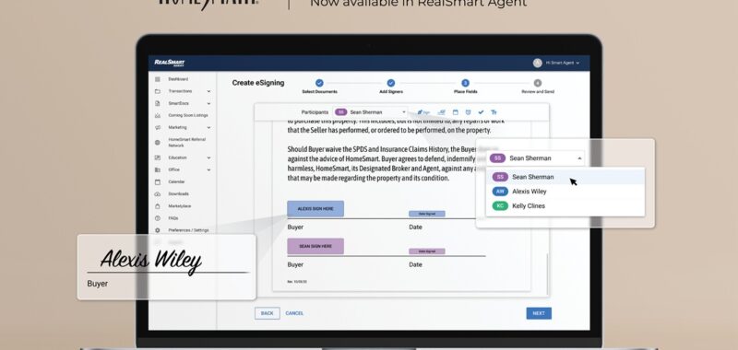This screenshot has height=350, width=738.
Task: Open Preferences / Settings gear icon
Action: click(x=158, y=230)
